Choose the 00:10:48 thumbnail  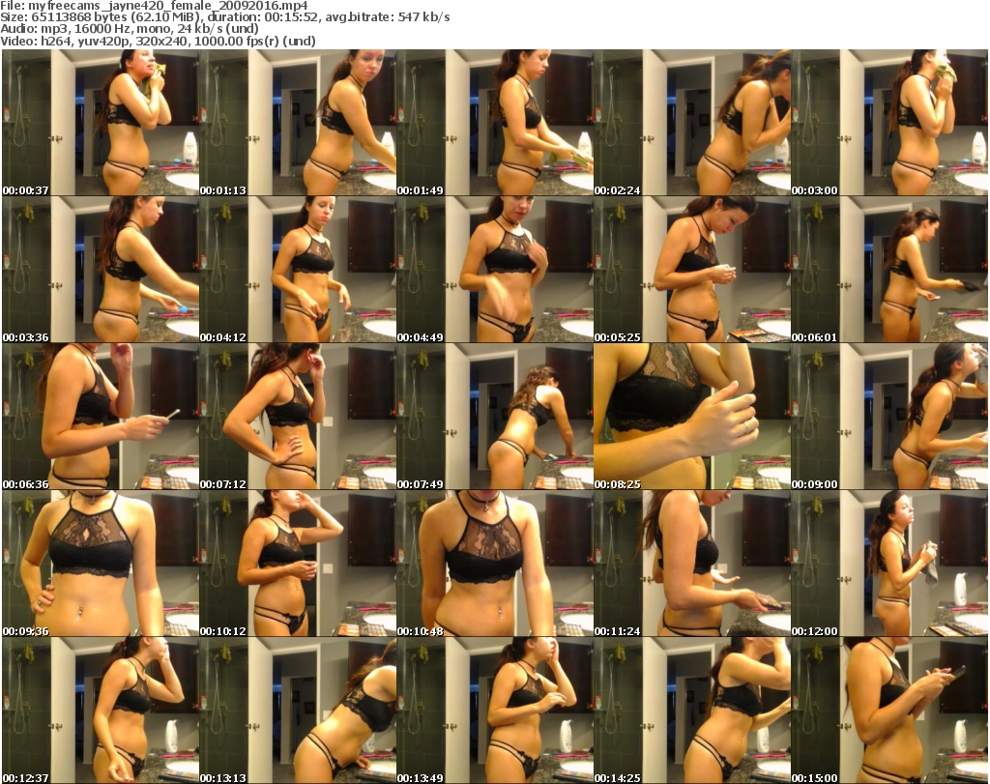click(x=495, y=564)
